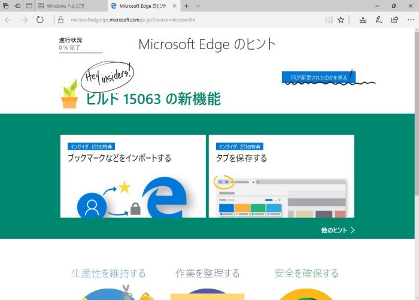Open the タブを保存する tip card
Image resolution: width=419 pixels, height=300 pixels.
pos(281,176)
